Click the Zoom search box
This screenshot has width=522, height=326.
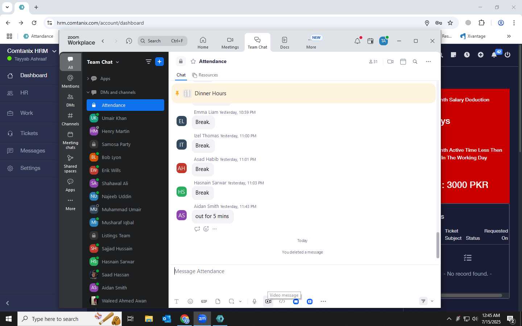tap(162, 41)
